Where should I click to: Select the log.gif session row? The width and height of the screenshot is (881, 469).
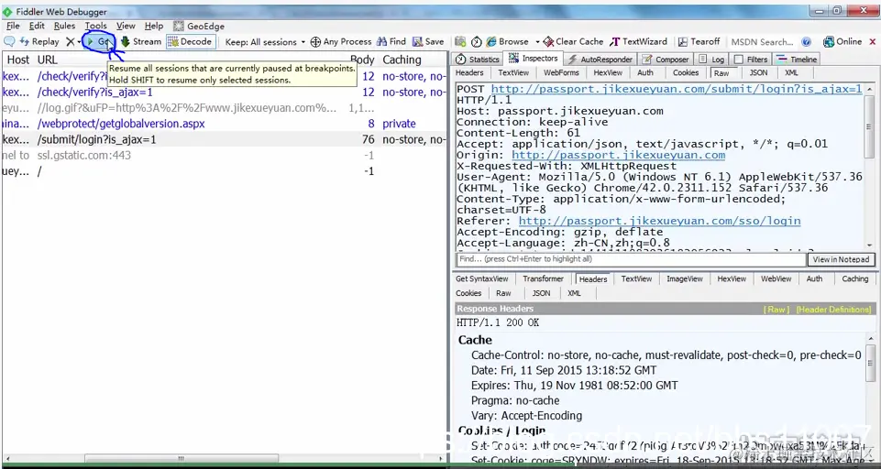[x=224, y=108]
